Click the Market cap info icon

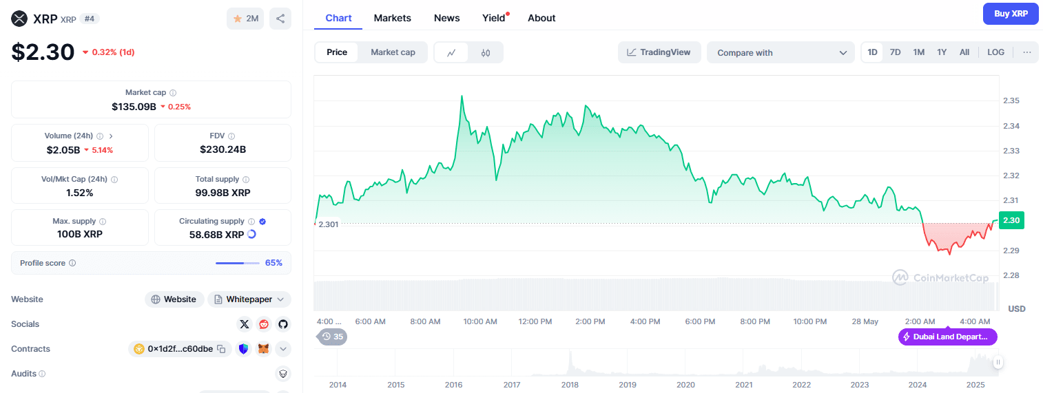click(173, 92)
